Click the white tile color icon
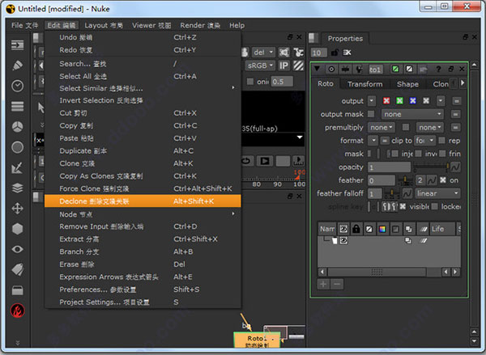The width and height of the screenshot is (486, 355). (409, 69)
